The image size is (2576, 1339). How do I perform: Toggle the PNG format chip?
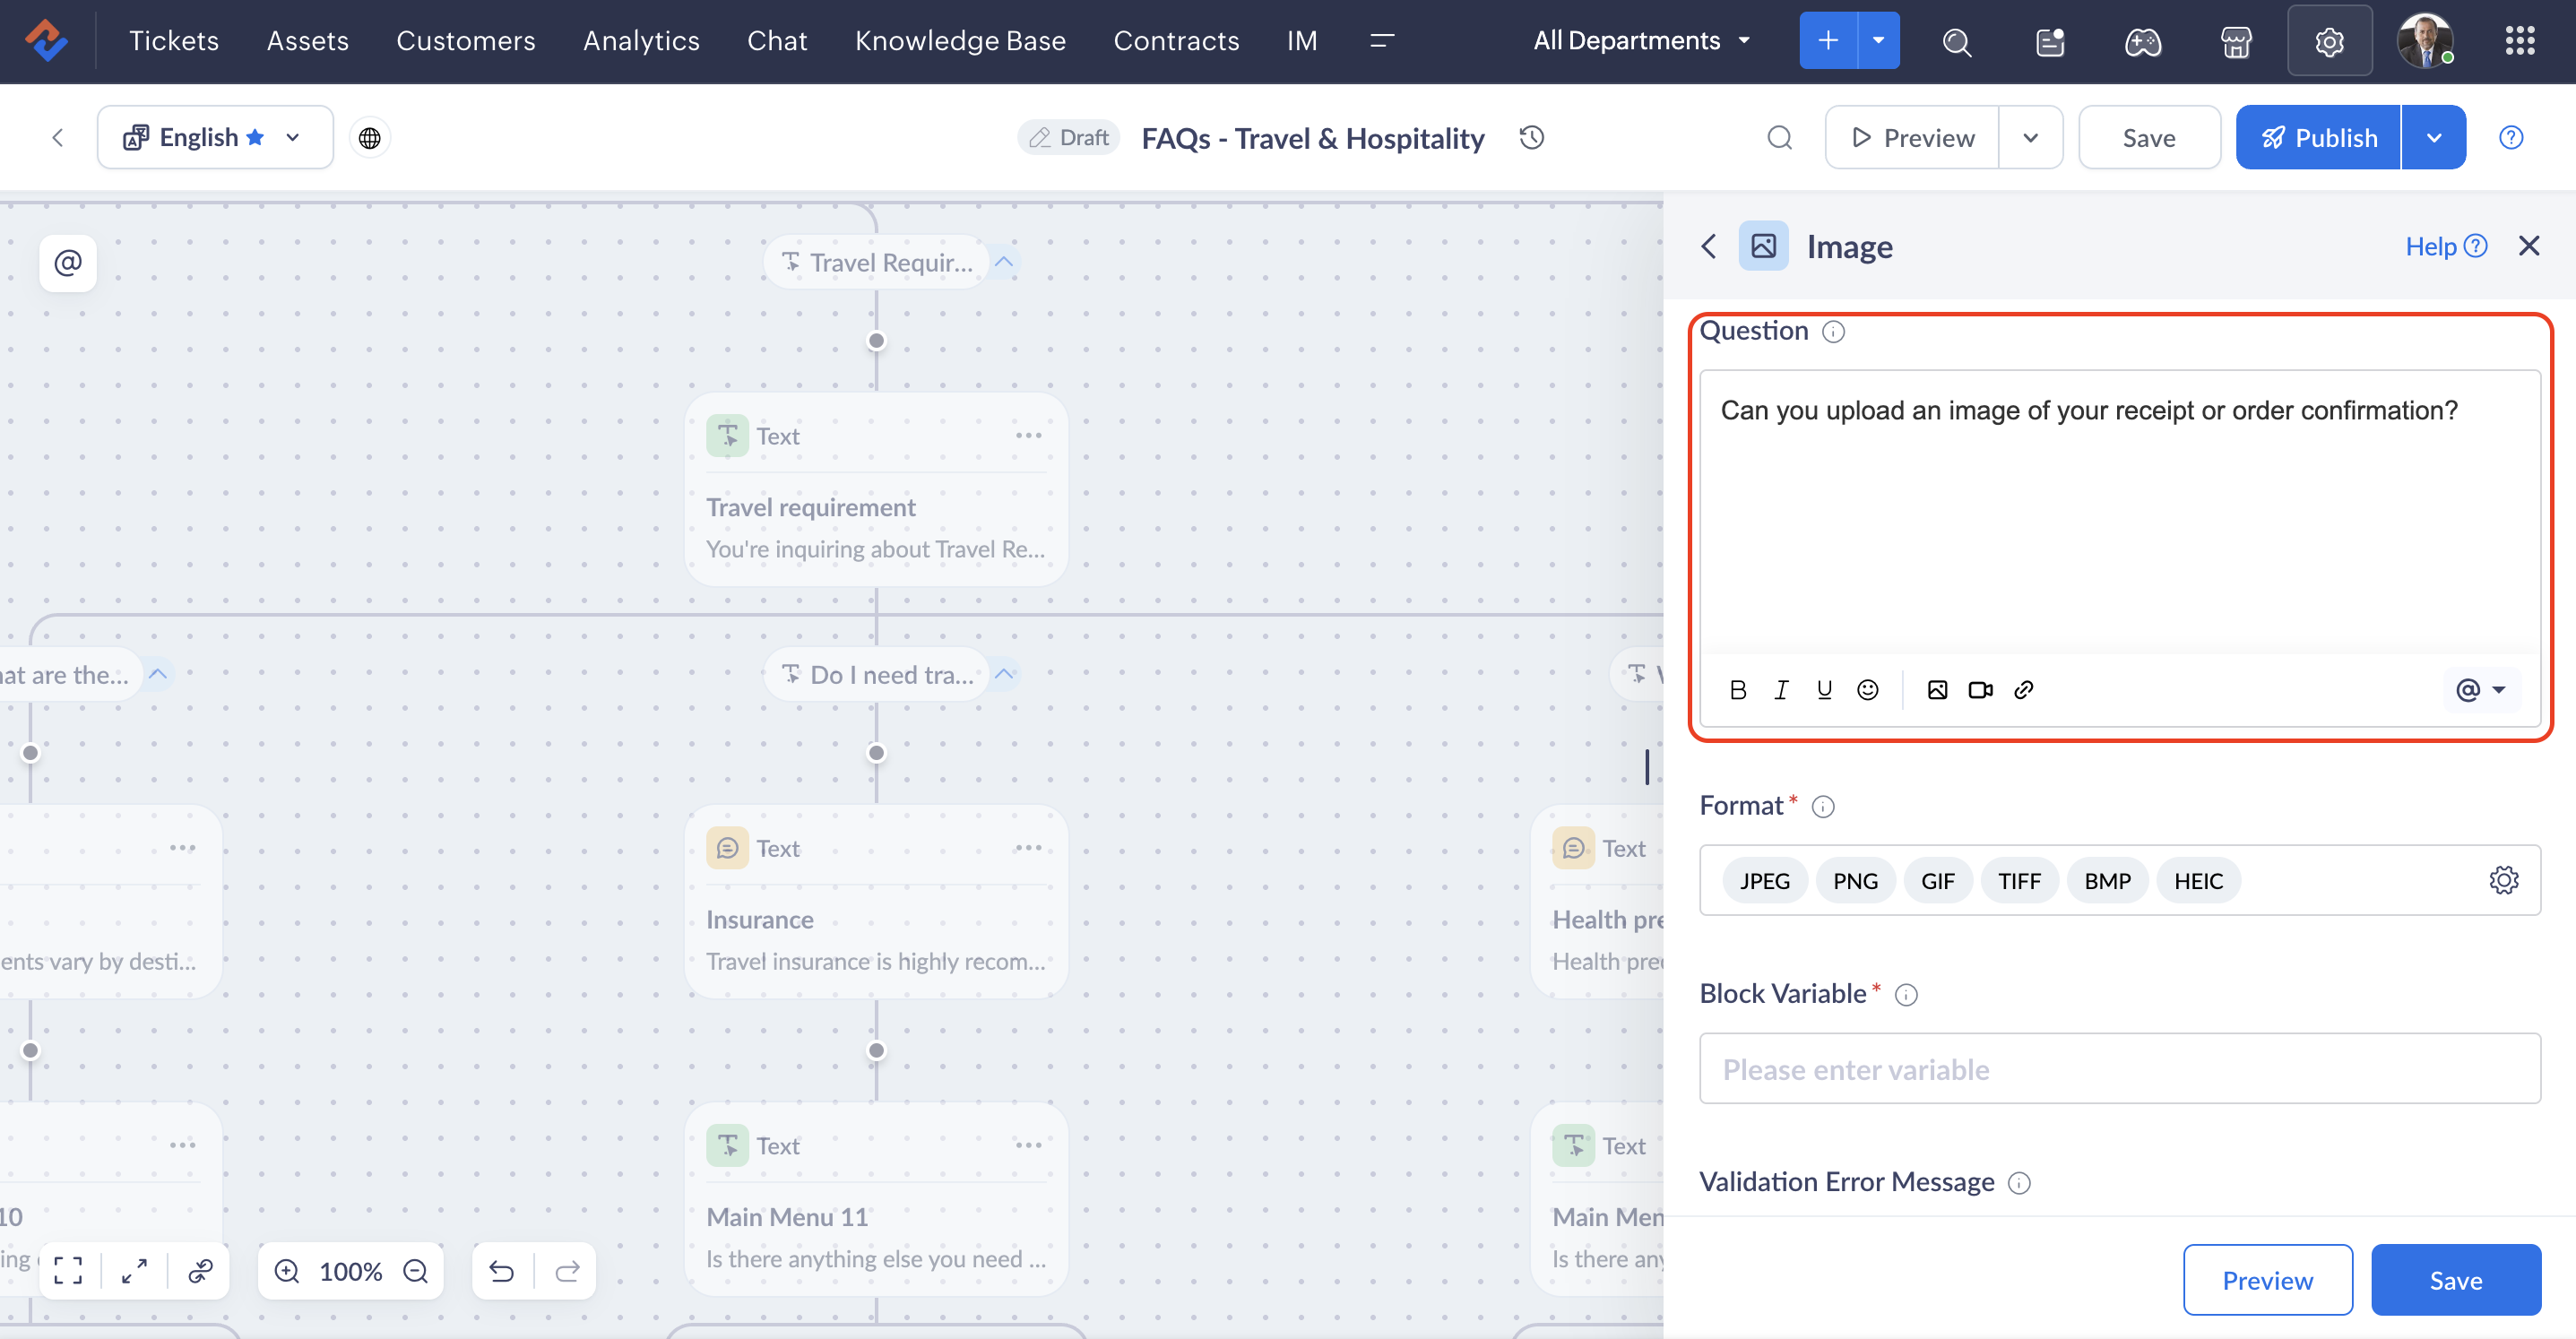tap(1855, 881)
